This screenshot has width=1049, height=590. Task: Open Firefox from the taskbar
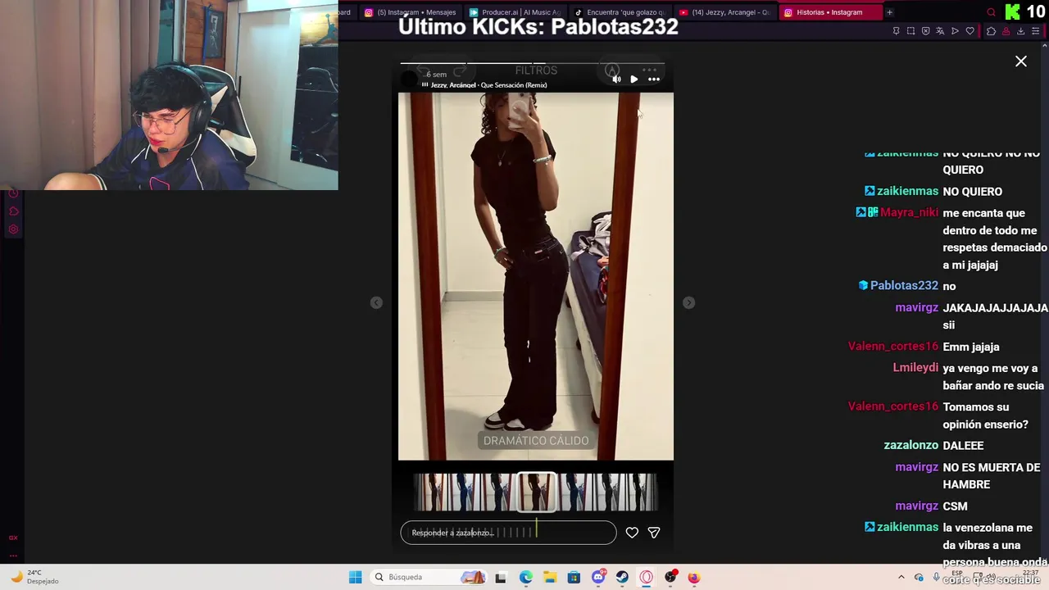tap(694, 577)
